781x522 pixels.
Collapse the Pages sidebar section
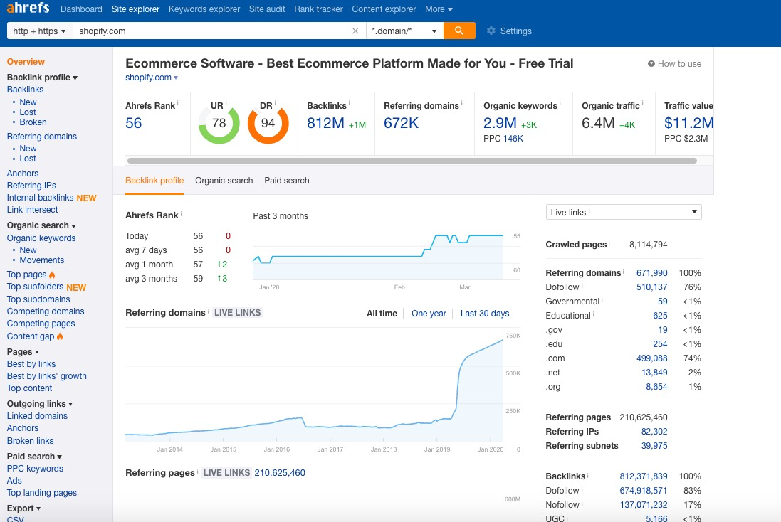[23, 352]
